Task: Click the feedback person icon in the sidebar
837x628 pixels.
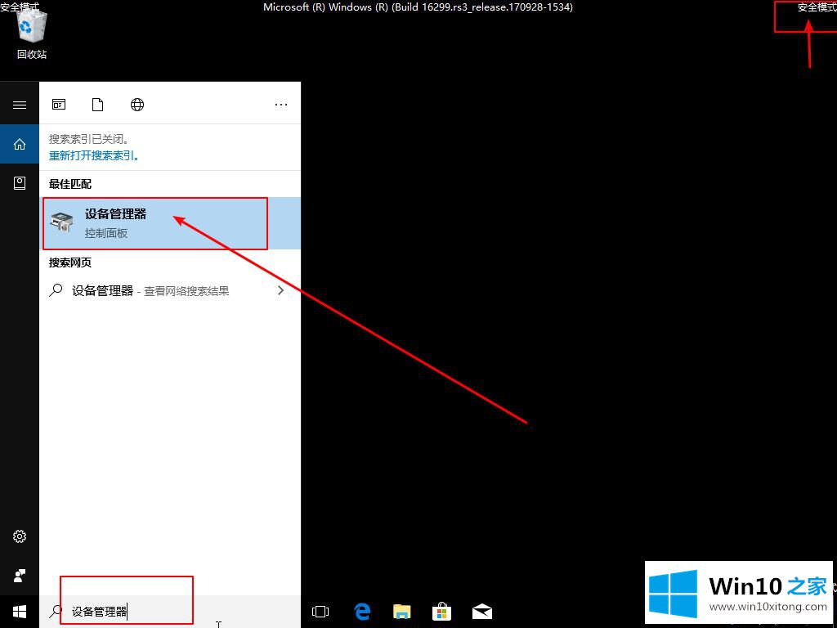Action: pyautogui.click(x=20, y=575)
